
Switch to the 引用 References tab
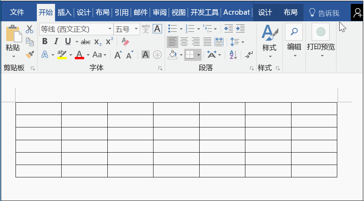[121, 12]
